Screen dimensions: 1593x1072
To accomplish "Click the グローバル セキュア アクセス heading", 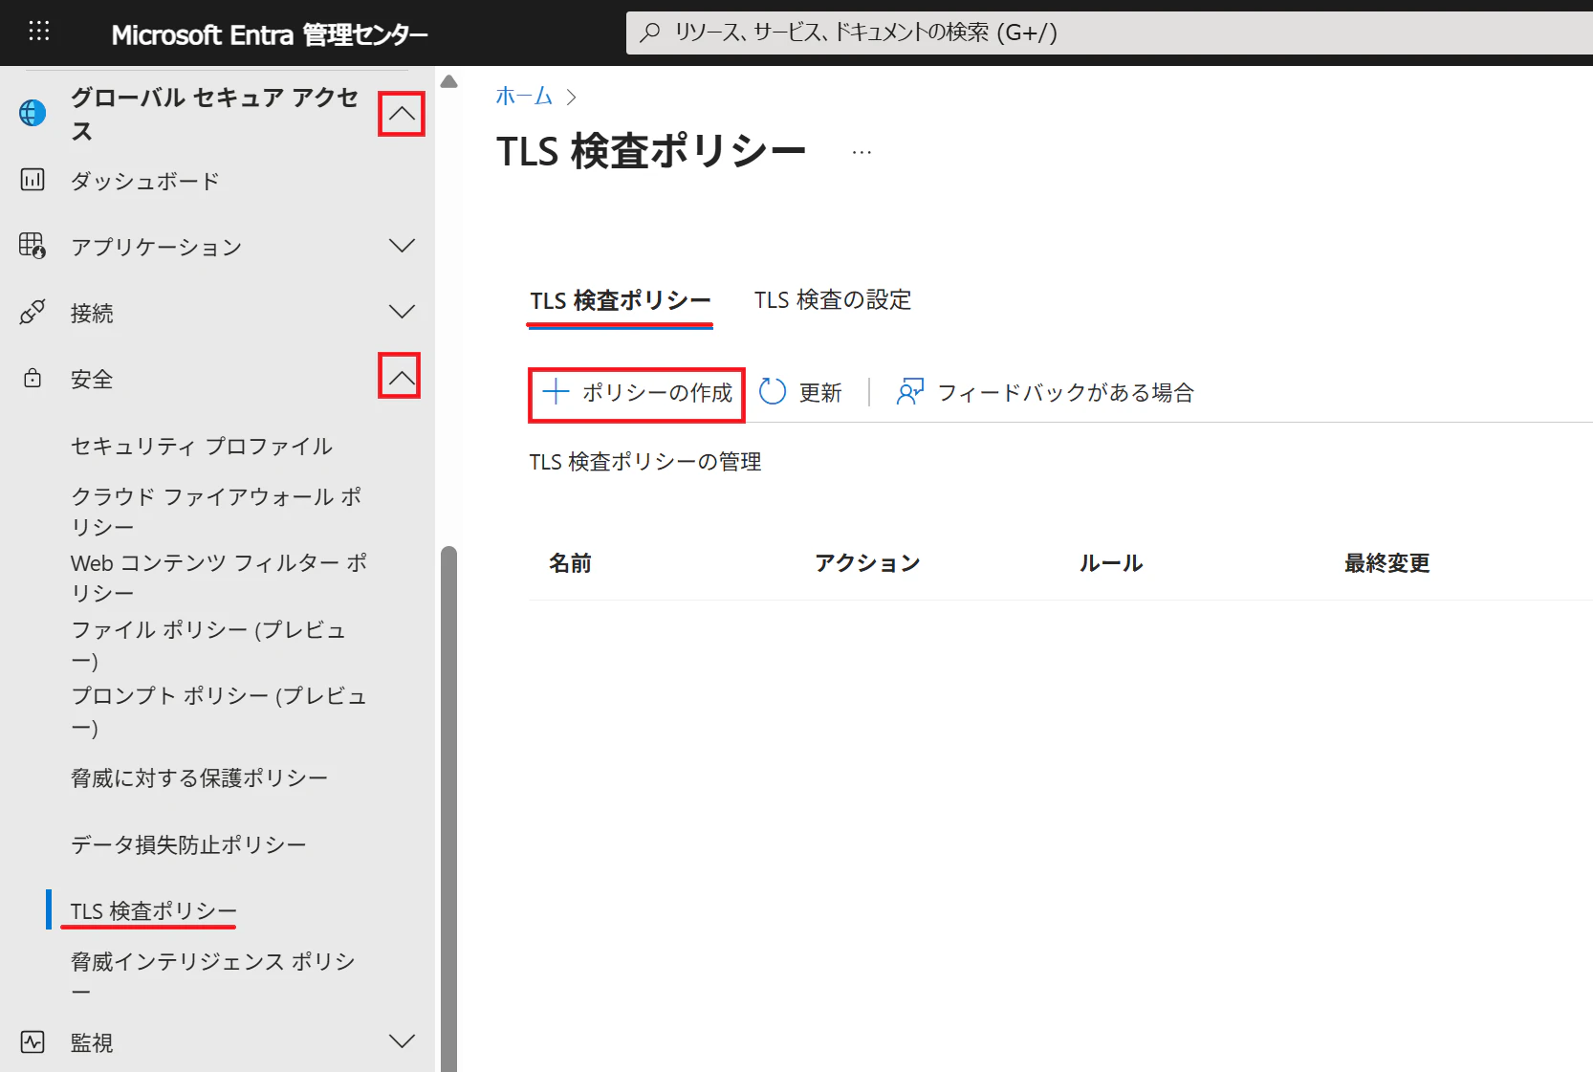I will click(215, 114).
